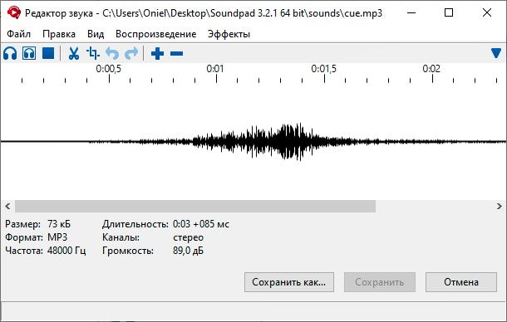The height and width of the screenshot is (322, 507).
Task: Close the sound editor window
Action: (487, 13)
